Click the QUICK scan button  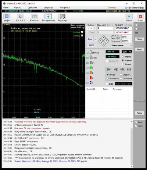92,45
